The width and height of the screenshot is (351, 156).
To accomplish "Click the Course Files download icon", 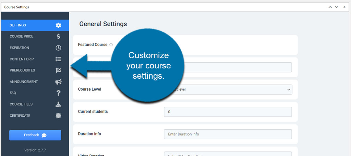I will point(58,104).
